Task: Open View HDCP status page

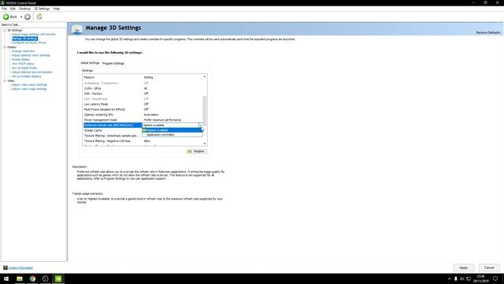Action: click(x=23, y=63)
